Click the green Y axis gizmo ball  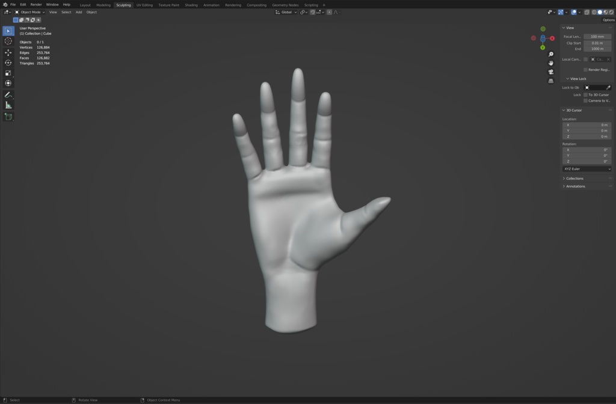click(x=543, y=47)
